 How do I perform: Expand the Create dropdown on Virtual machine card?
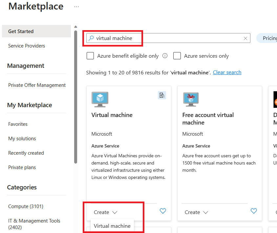pyautogui.click(x=105, y=212)
